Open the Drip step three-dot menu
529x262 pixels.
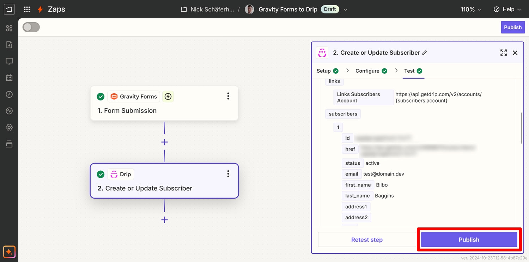tap(228, 173)
